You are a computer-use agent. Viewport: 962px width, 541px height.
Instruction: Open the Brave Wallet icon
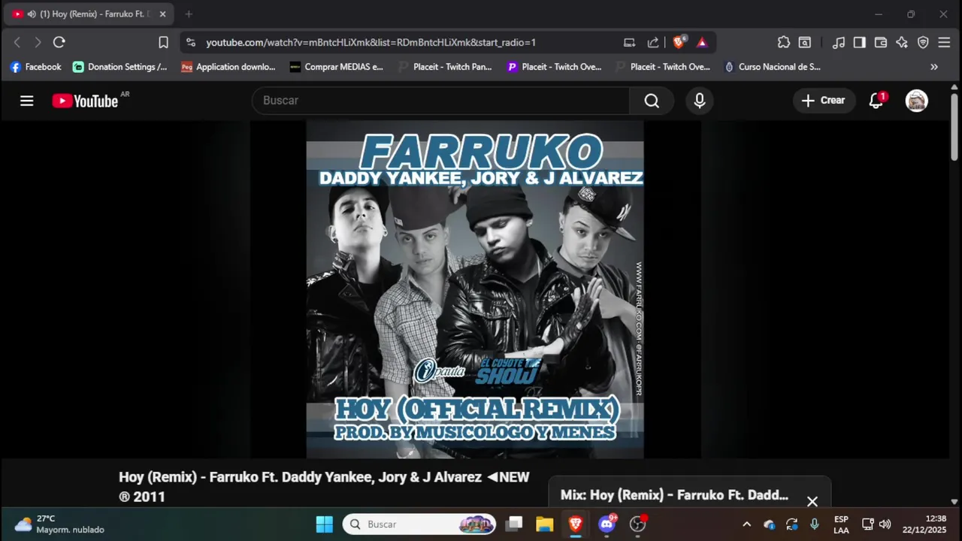coord(881,43)
